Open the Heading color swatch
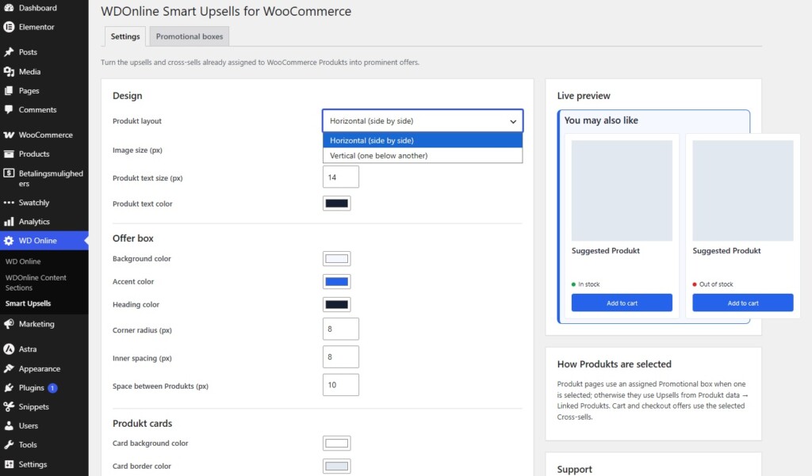This screenshot has height=476, width=812. [x=336, y=305]
